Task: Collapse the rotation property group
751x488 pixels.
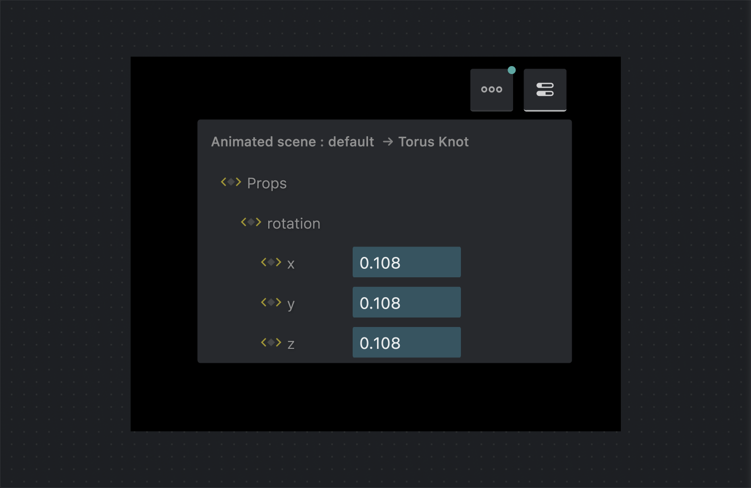Action: [x=294, y=224]
